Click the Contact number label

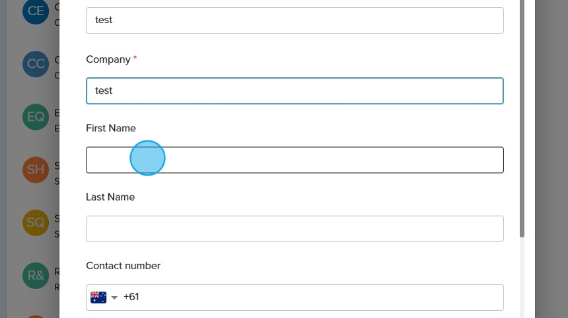point(124,266)
